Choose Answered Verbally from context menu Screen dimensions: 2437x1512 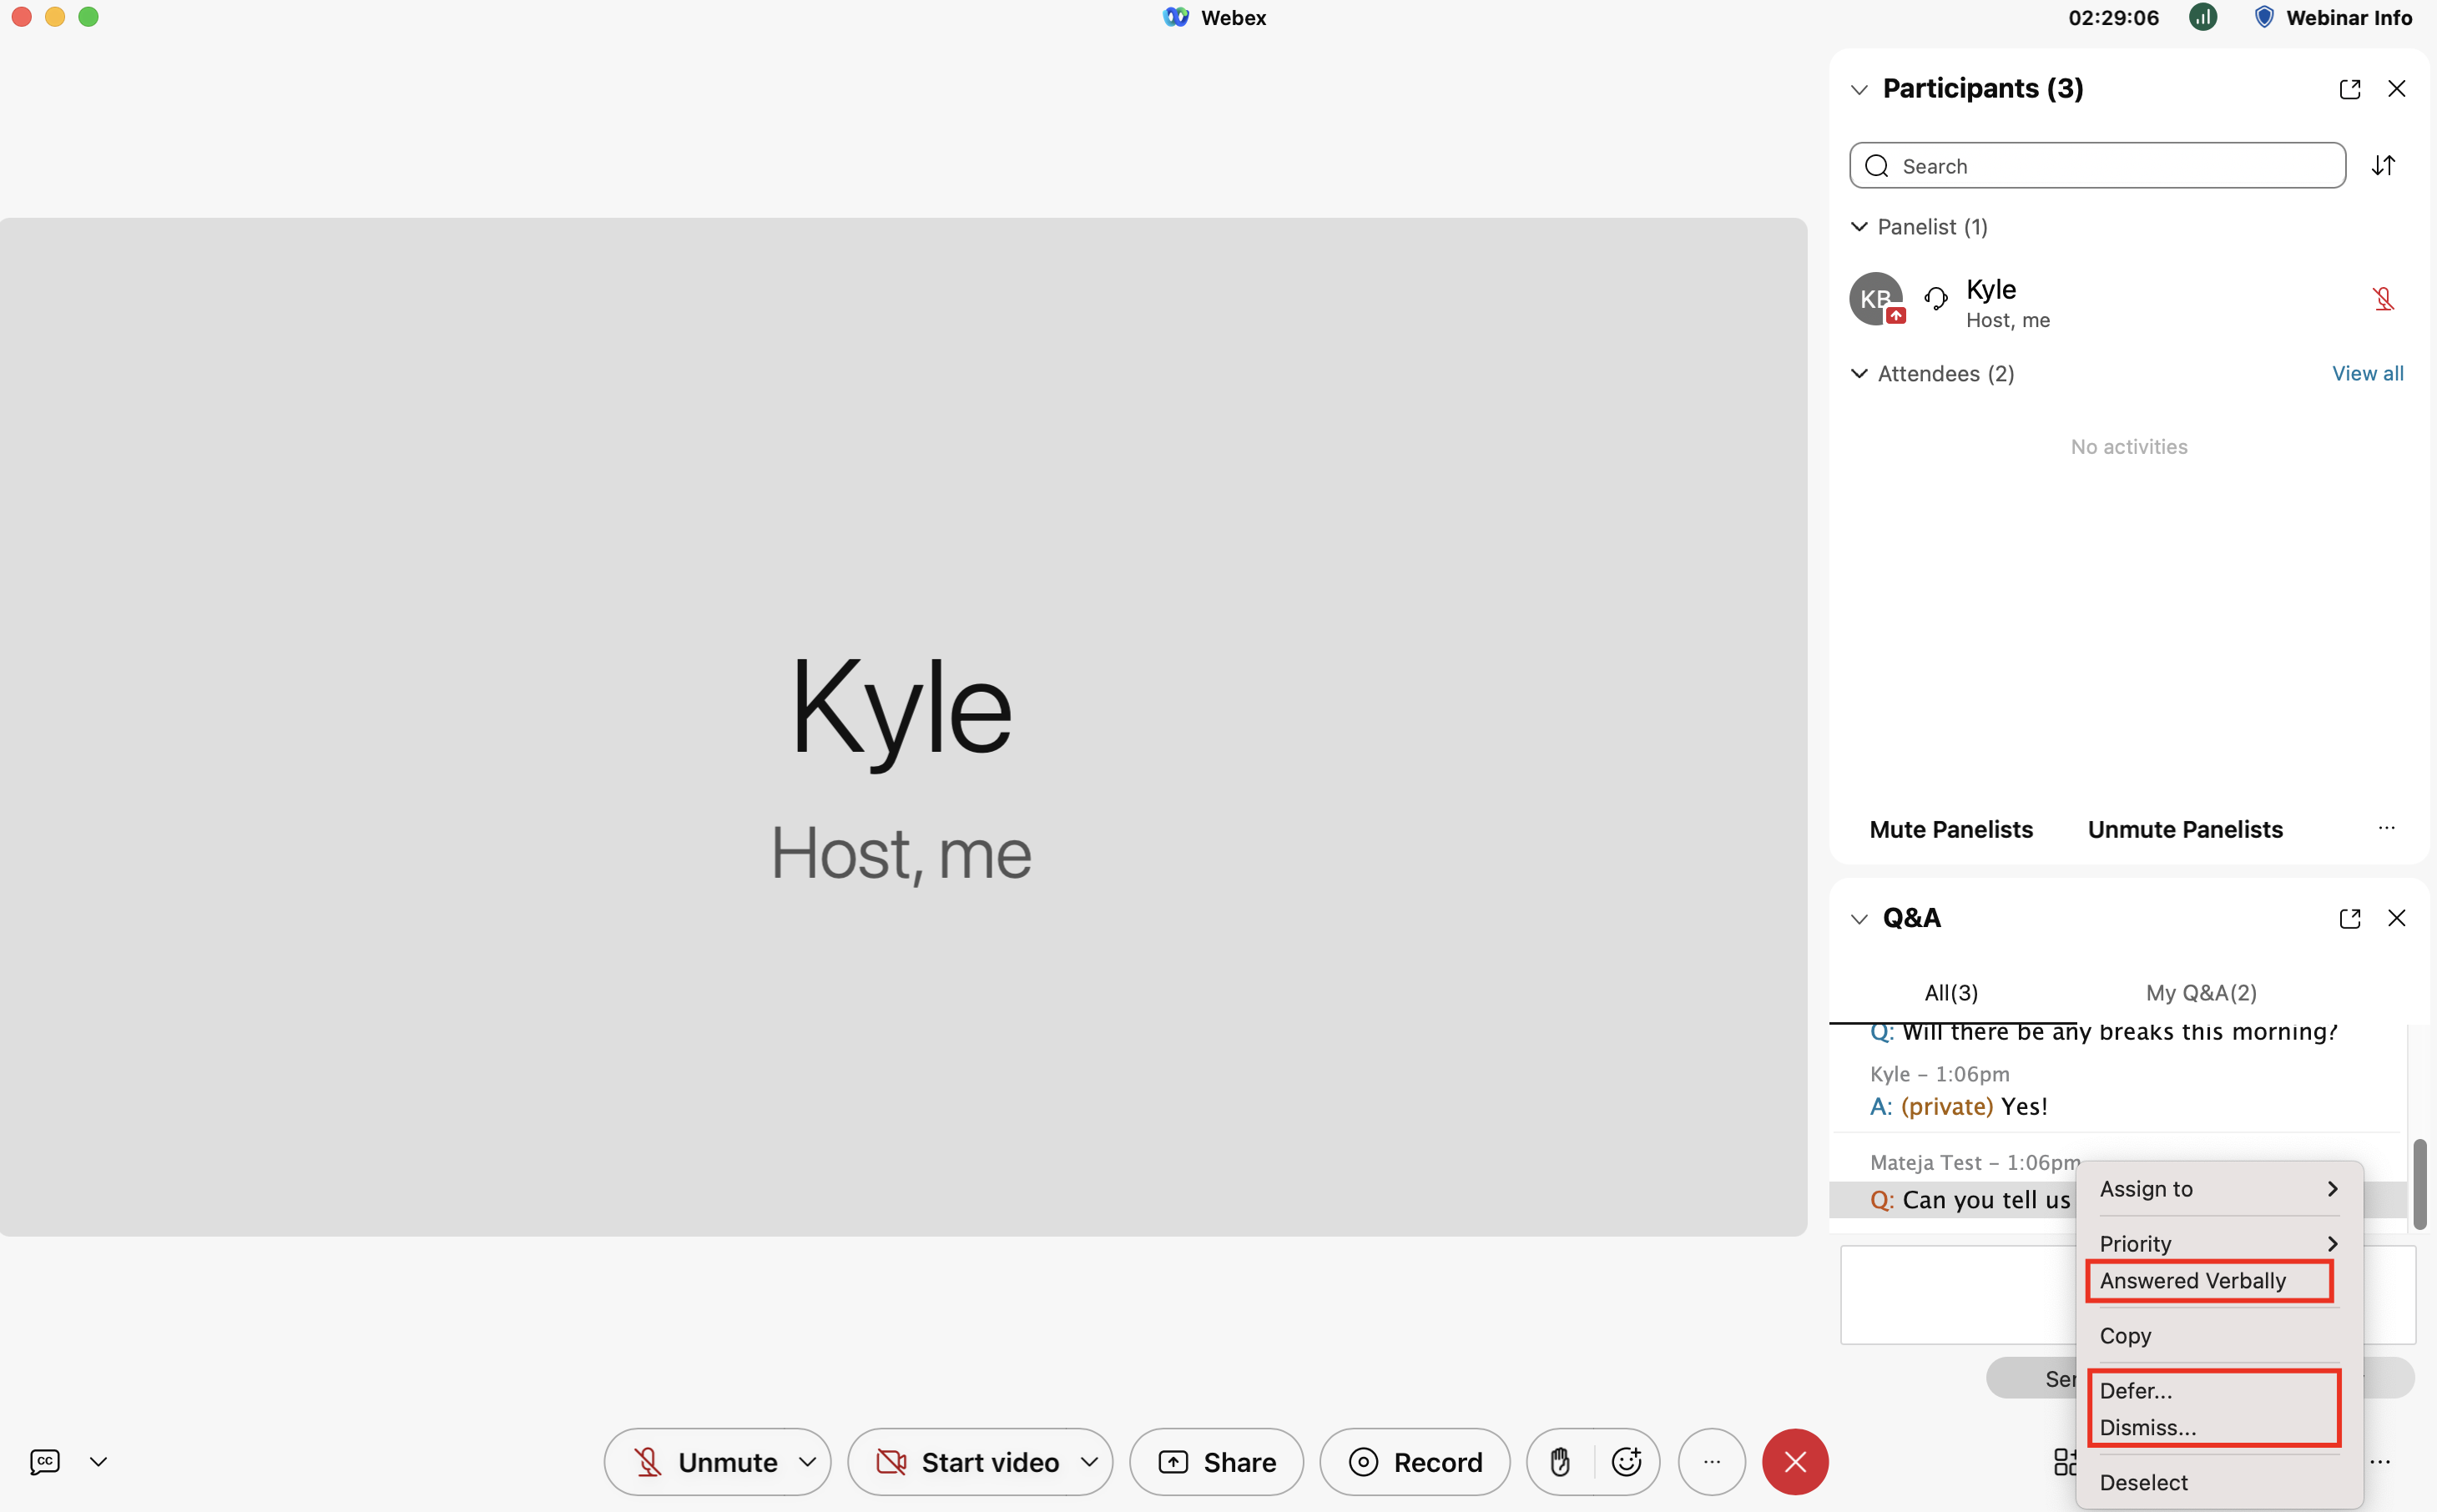pos(2192,1281)
